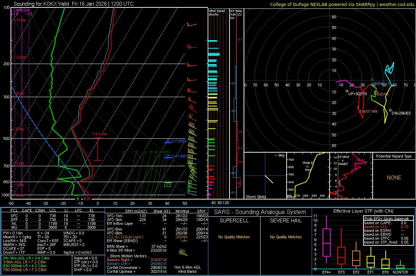This screenshot has height=276, width=416.
Task: Click the 7.4 C/km lapse rate label
Action: [x=99, y=134]
